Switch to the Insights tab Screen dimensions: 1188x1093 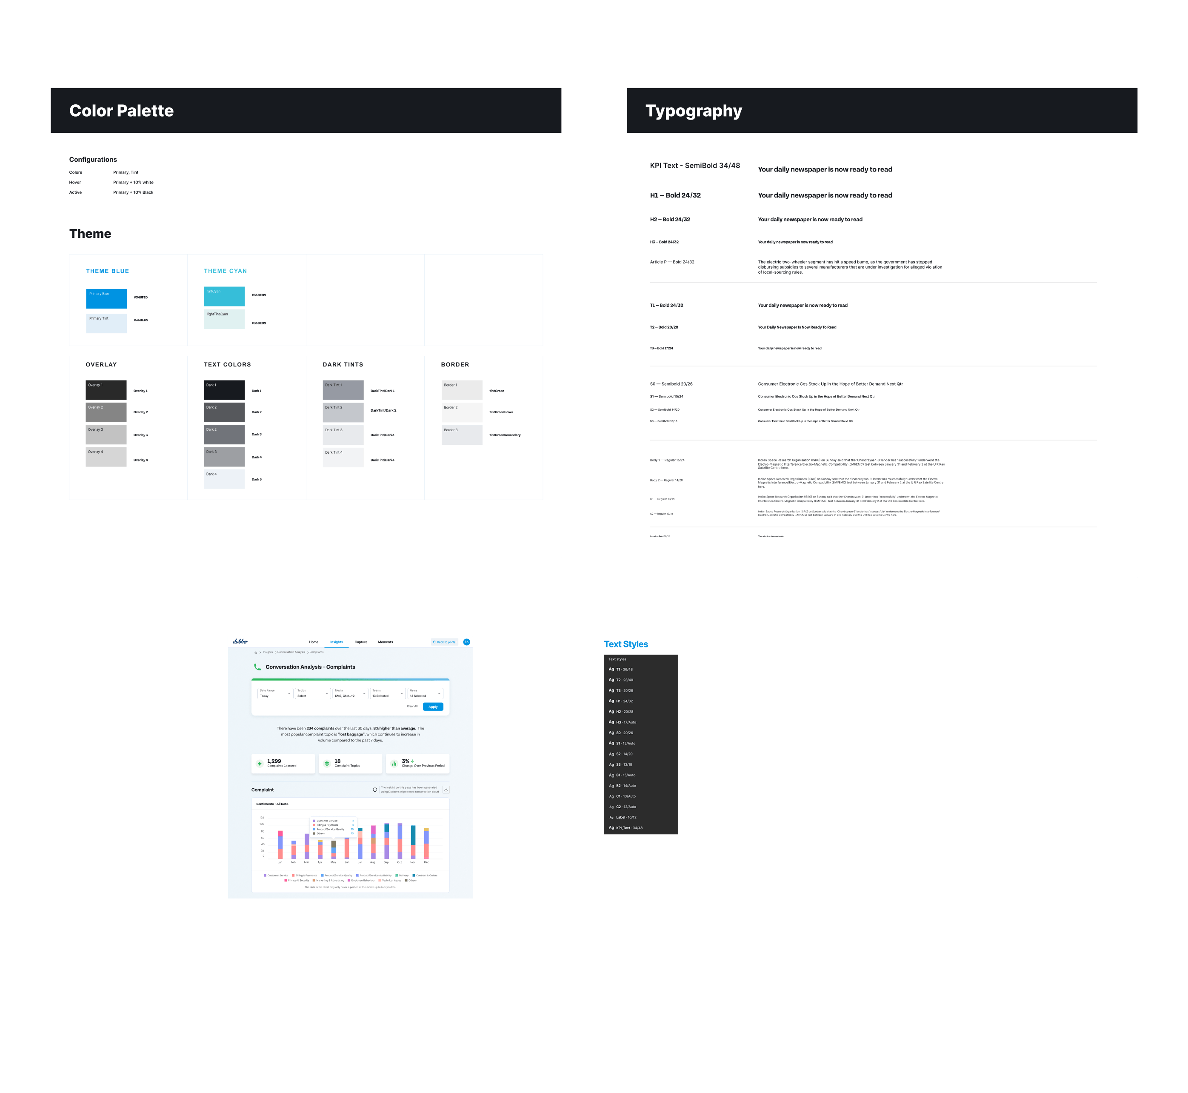click(x=337, y=642)
